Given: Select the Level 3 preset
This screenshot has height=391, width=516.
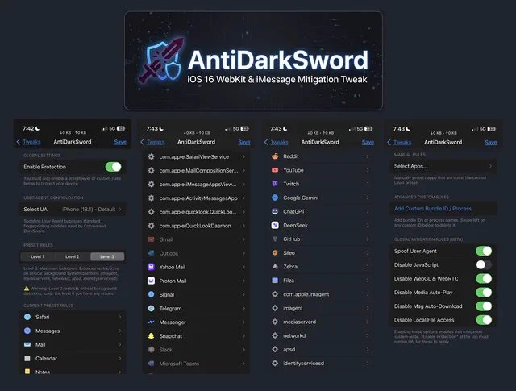Looking at the screenshot, I should pyautogui.click(x=107, y=256).
